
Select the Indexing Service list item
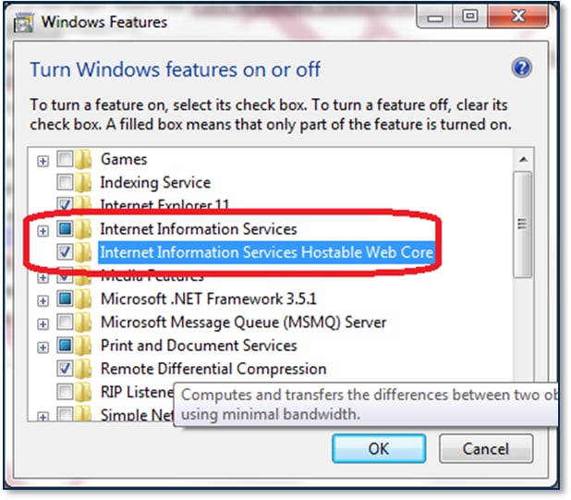point(155,182)
